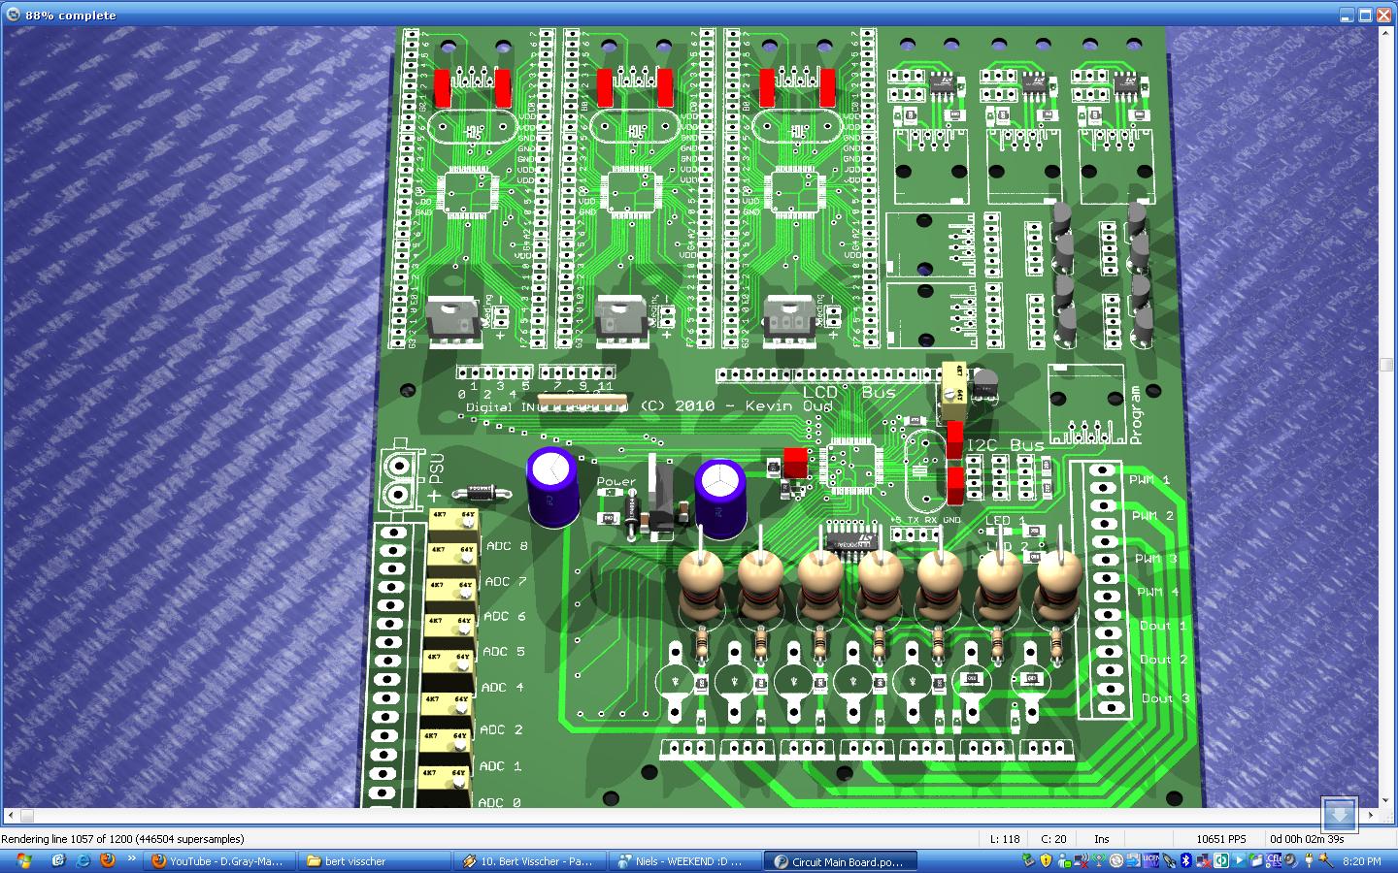The width and height of the screenshot is (1398, 873).
Task: Open the volume speaker tray icon
Action: (x=1291, y=860)
